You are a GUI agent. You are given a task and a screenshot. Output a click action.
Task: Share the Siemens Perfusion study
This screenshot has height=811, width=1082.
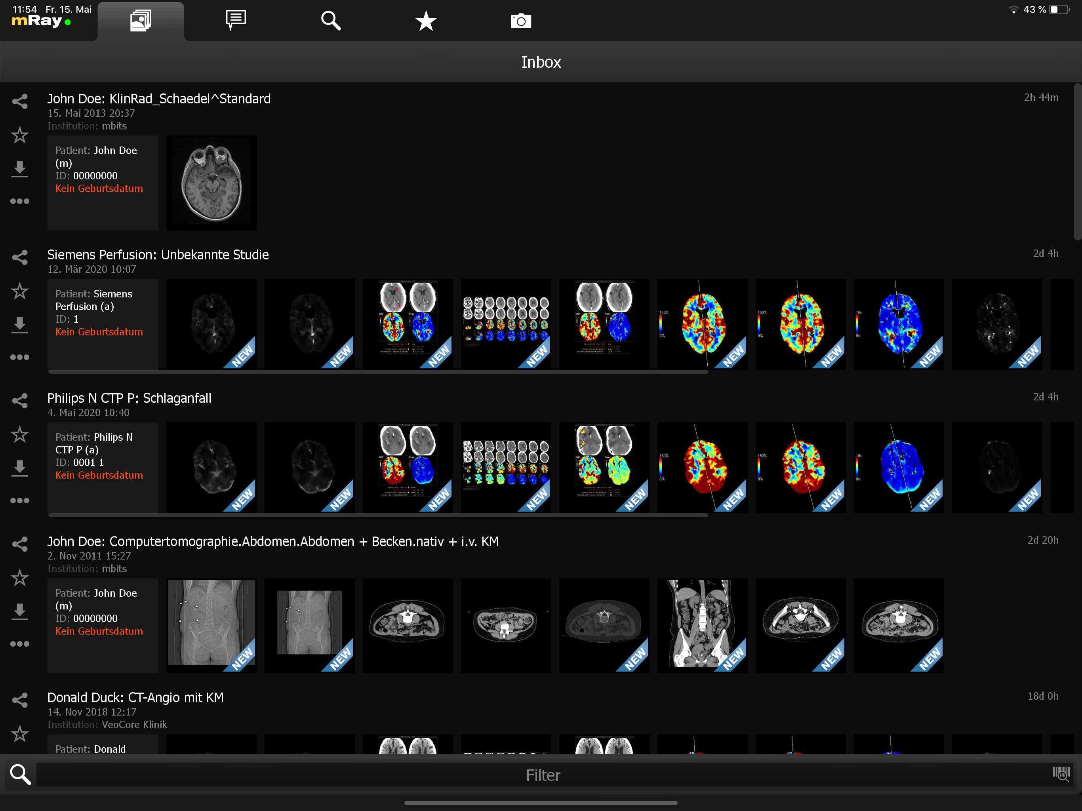(19, 257)
